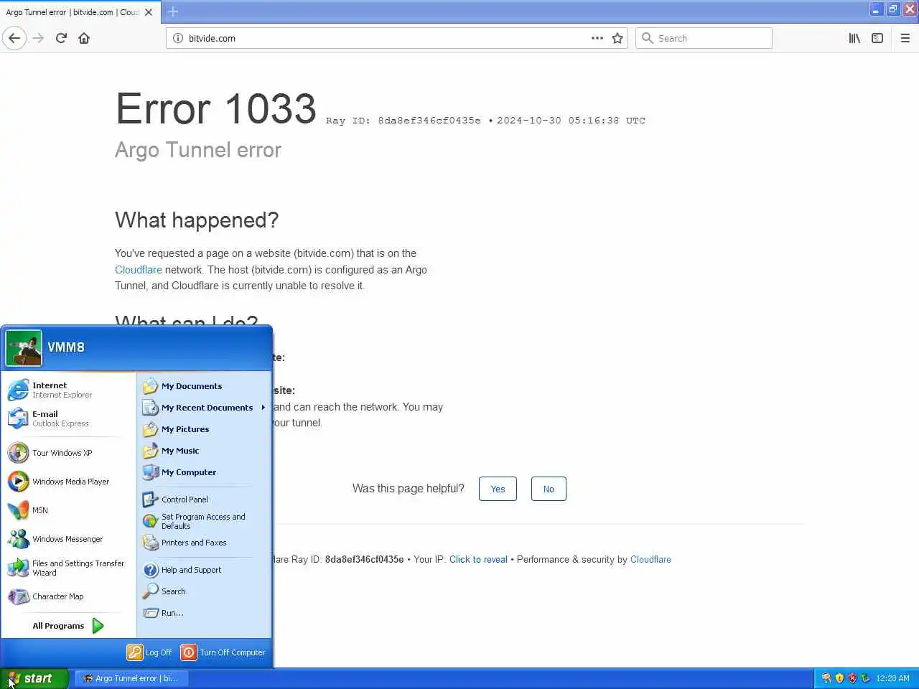Reload the bitvide.com page

pos(61,38)
